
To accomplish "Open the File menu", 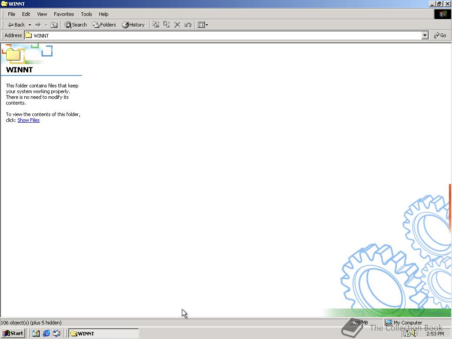I will [x=11, y=14].
